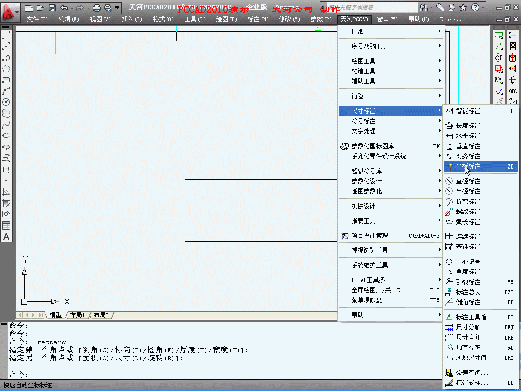
Task: Open the AutoCAD application button
Action: click(x=10, y=12)
